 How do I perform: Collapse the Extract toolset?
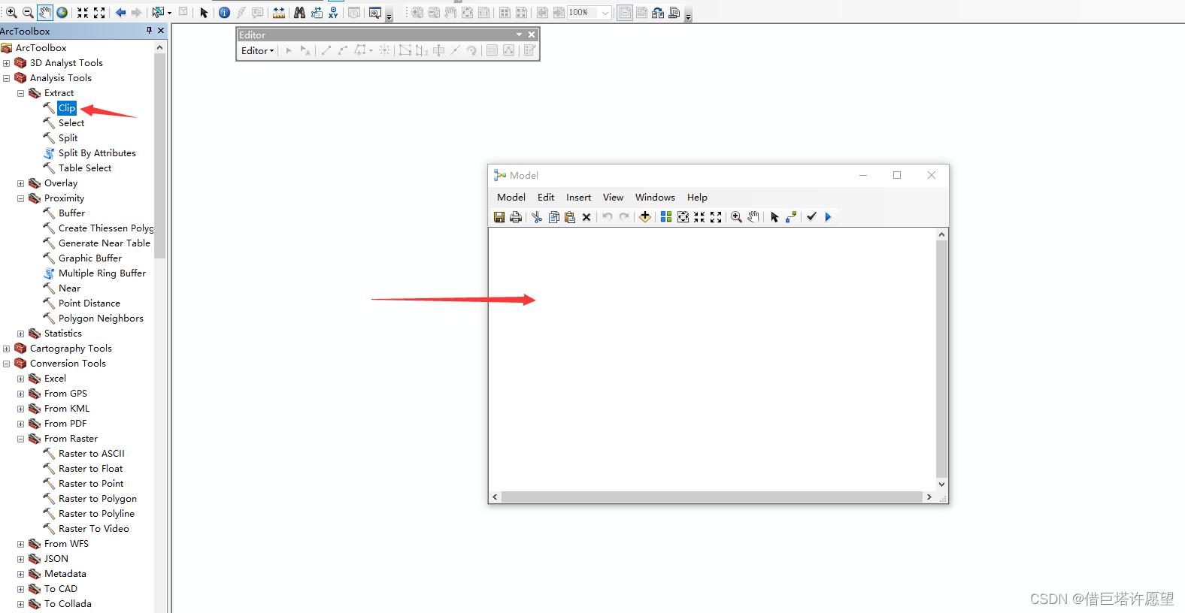coord(20,93)
